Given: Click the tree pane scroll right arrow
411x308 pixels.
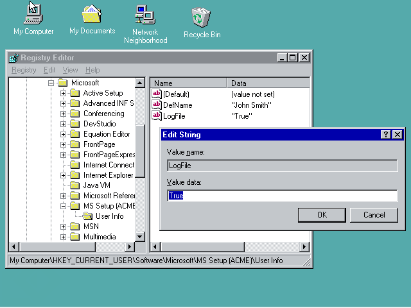Looking at the screenshot, I should (130, 246).
